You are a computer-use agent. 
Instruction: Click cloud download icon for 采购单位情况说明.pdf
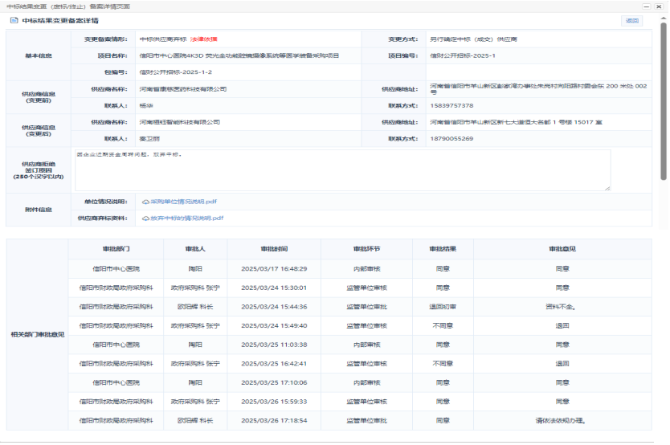[x=145, y=202]
